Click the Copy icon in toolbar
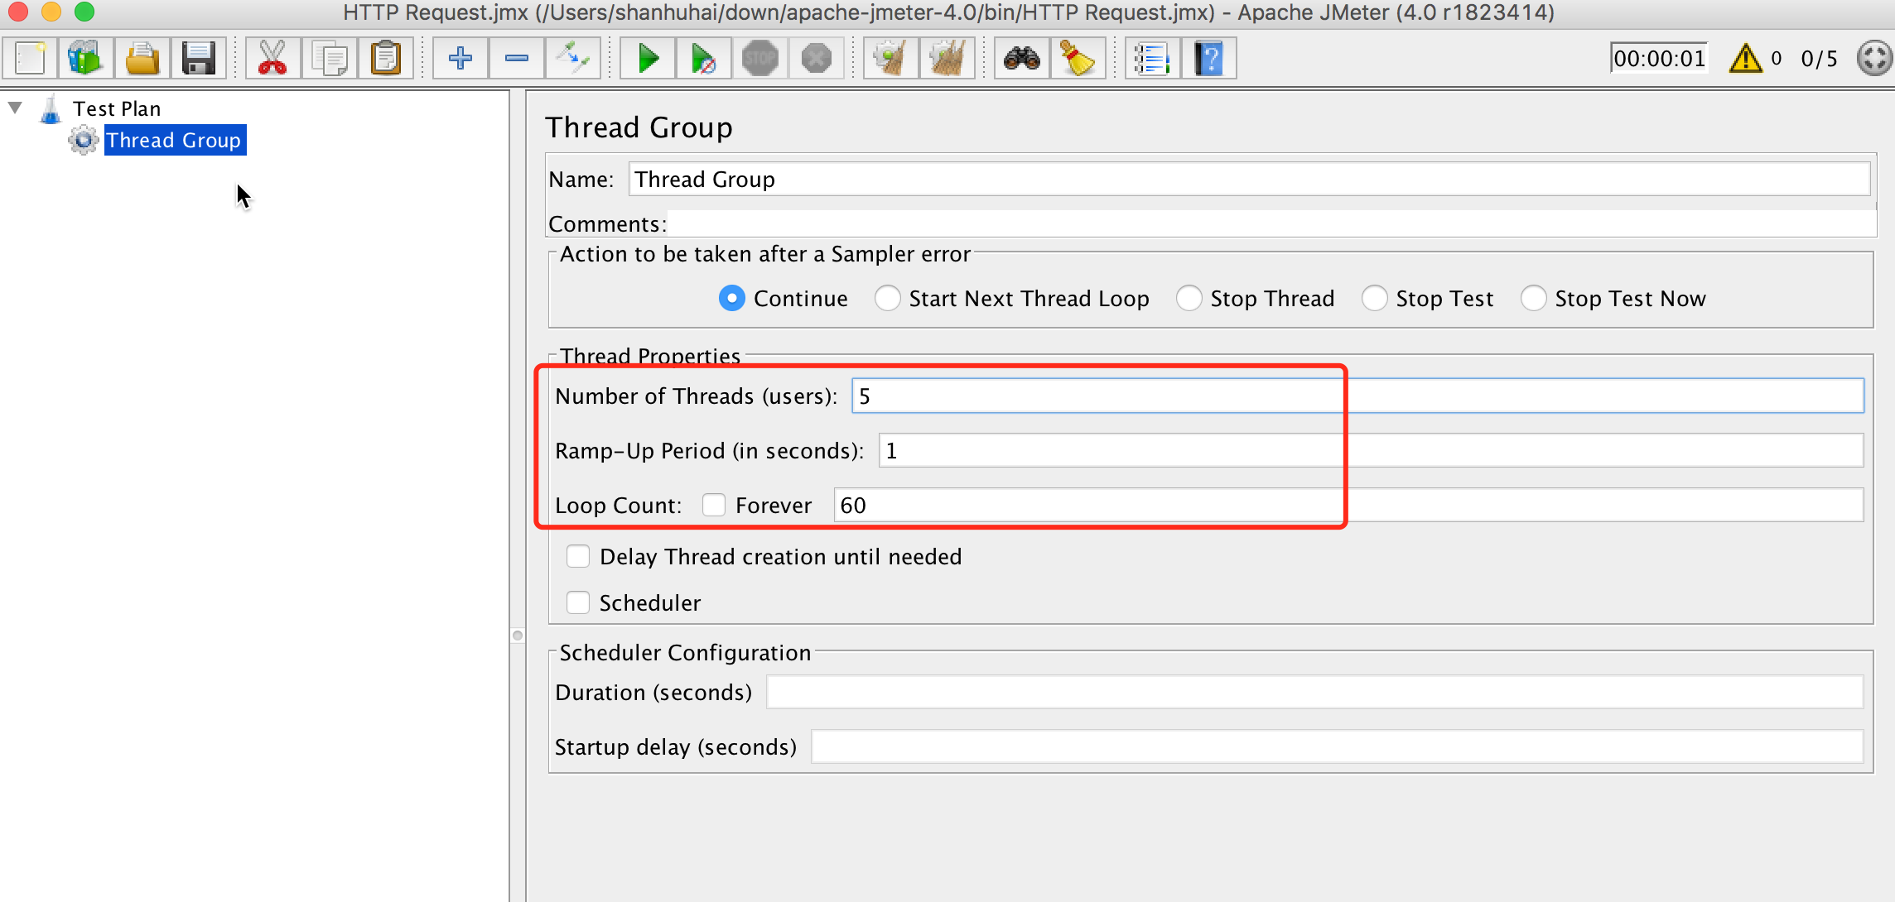Screen dimensions: 1895x902 coord(330,59)
